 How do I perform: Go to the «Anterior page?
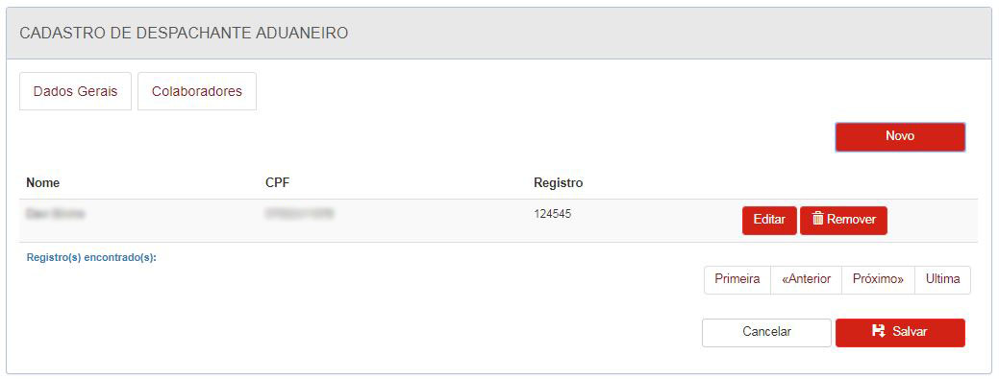tap(806, 279)
